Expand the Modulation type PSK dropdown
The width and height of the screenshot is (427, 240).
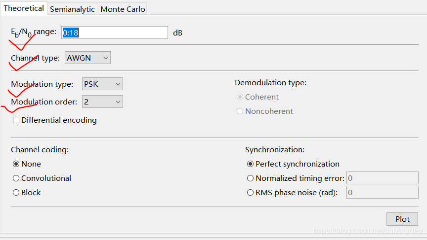coord(102,84)
